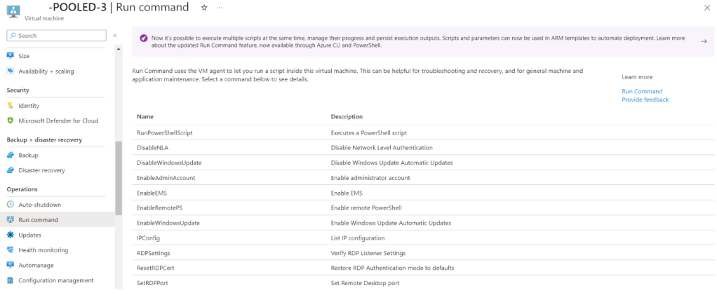
Task: Click the Backup cloud icon
Action: tap(11, 155)
